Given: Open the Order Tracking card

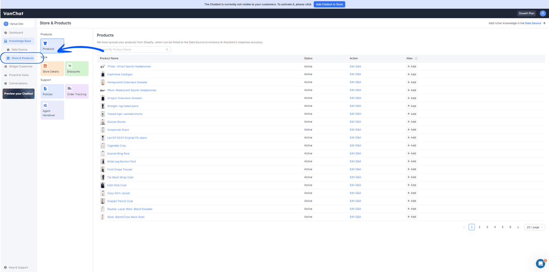Looking at the screenshot, I should point(77,91).
